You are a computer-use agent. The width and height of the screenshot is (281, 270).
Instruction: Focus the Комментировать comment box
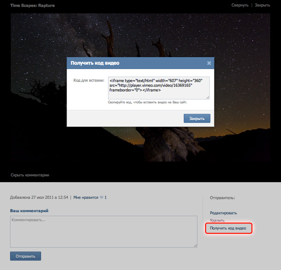point(104,231)
